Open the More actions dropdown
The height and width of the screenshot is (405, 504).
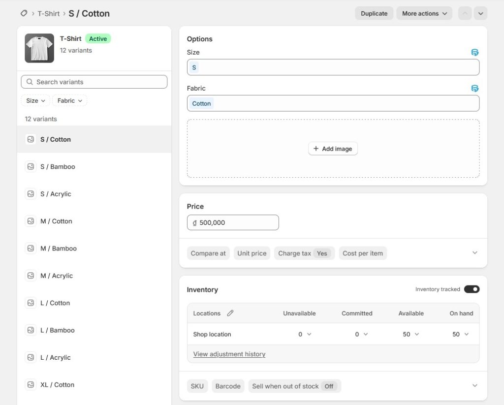[x=424, y=14]
